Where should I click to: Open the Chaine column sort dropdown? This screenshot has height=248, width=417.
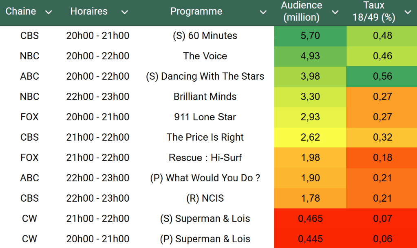coord(49,12)
